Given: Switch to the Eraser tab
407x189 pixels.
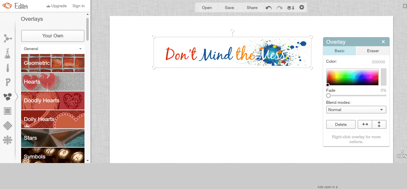Looking at the screenshot, I should click(x=373, y=51).
